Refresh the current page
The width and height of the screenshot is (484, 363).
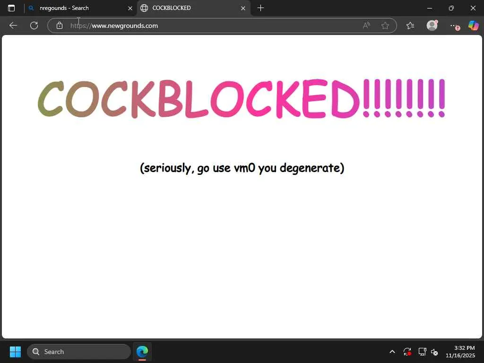34,26
